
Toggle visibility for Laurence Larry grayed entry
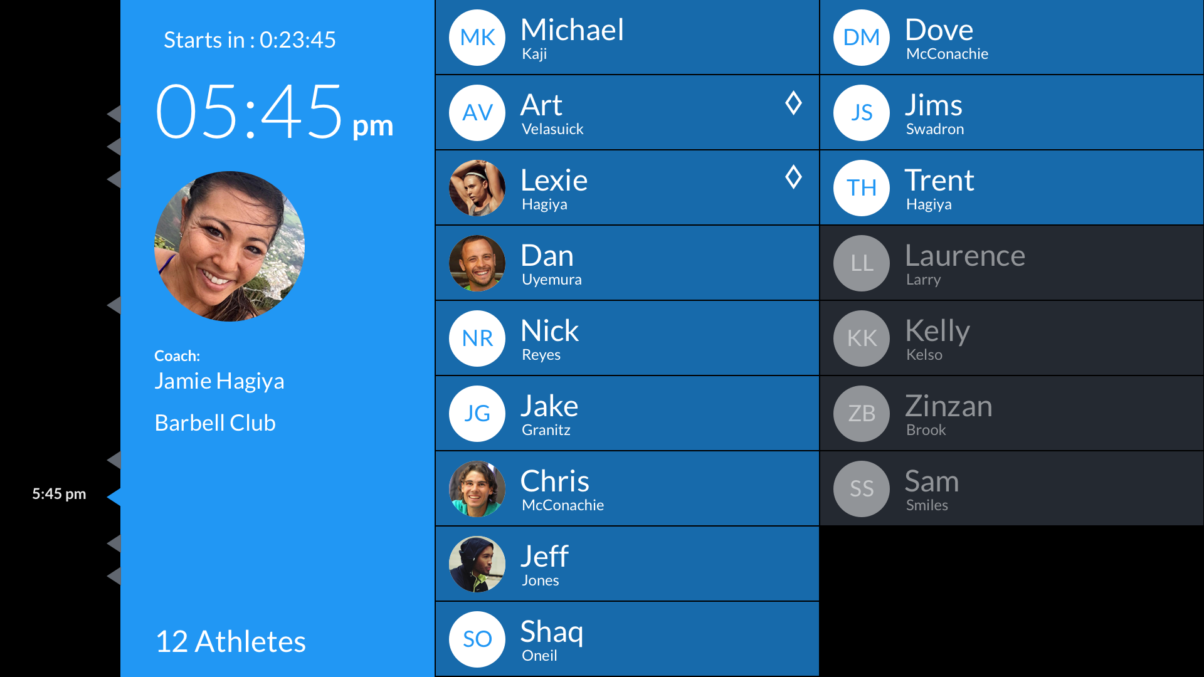(1010, 263)
